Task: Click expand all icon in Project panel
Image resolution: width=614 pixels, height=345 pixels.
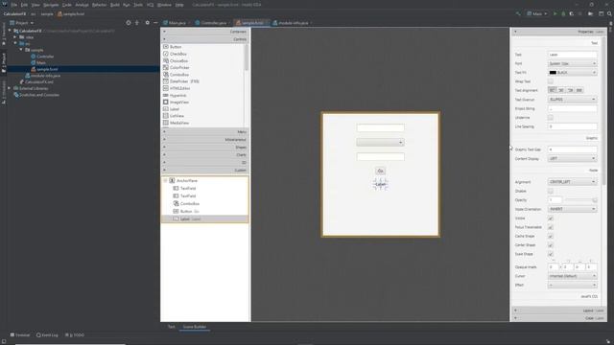Action: pyautogui.click(x=137, y=23)
